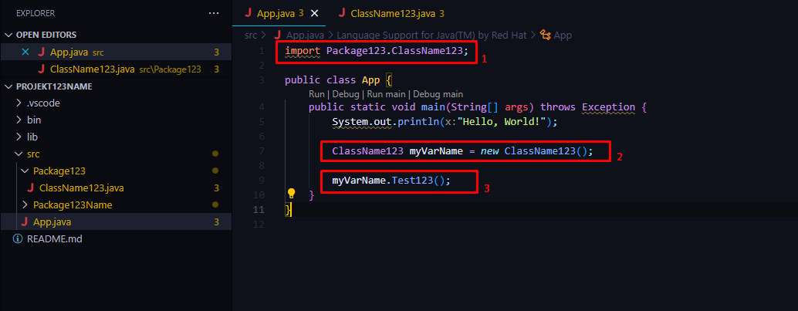Click Java icon beside ClassName123.java in tree
The image size is (798, 311).
pyautogui.click(x=30, y=188)
